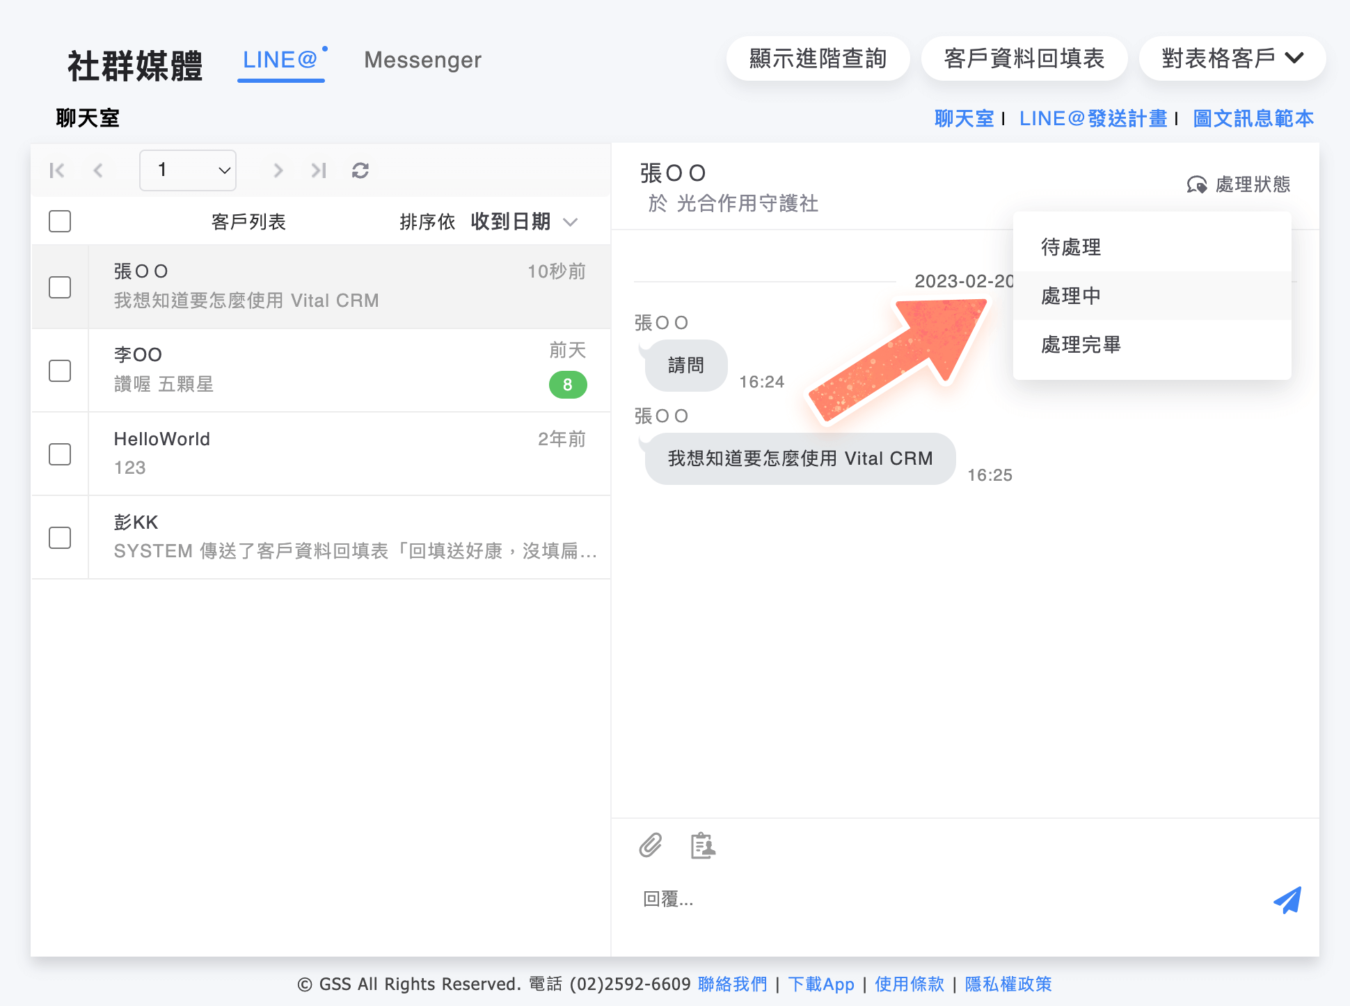This screenshot has height=1006, width=1350.
Task: Open the 隱私權政策 footer link
Action: [1008, 984]
